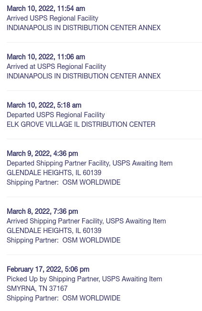Click the March 10, 2022, 11:54 am timestamp
202x311 pixels.
[x=46, y=9]
